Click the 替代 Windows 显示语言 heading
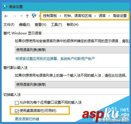The width and height of the screenshot is (131, 124). 22,33
